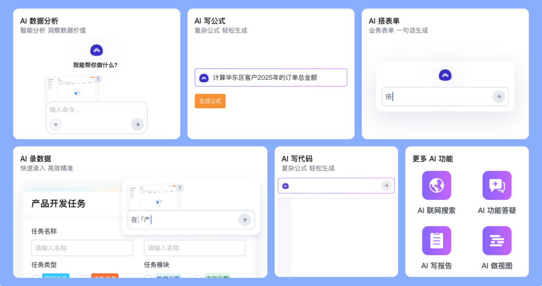
Task: Click send arrow in AI 数据分析 command box
Action: [137, 124]
